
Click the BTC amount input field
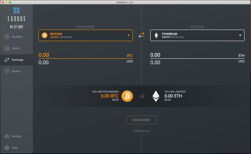[85, 55]
